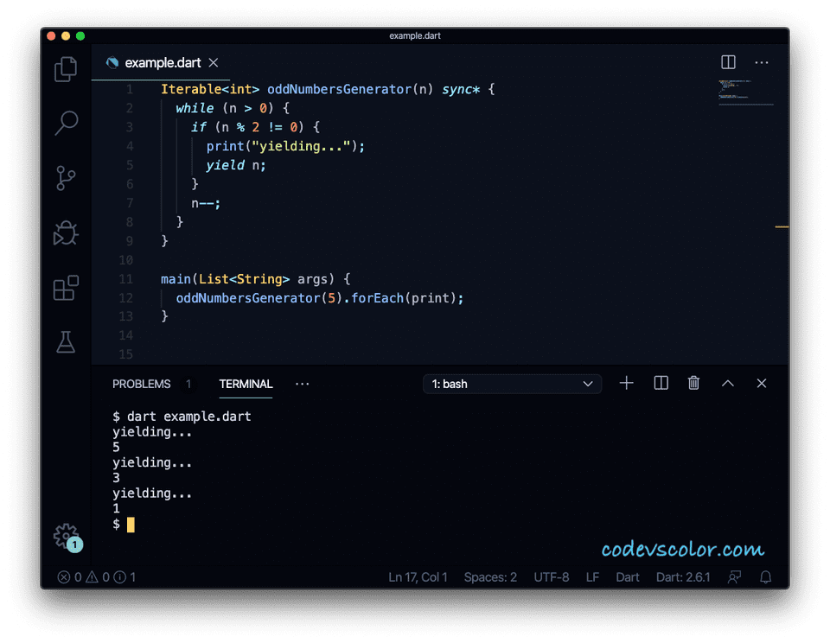
Task: Open Run and Debug from activity bar
Action: 65,233
